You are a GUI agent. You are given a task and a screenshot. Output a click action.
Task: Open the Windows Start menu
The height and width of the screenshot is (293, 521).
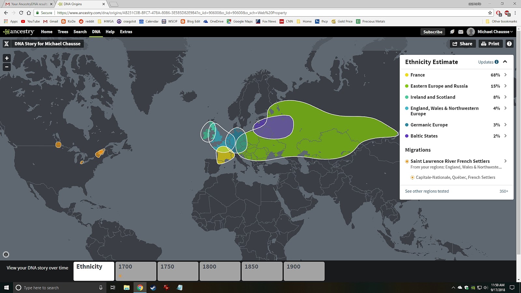7,287
